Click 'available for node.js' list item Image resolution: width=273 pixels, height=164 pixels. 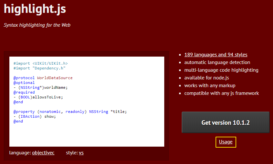coord(207,78)
